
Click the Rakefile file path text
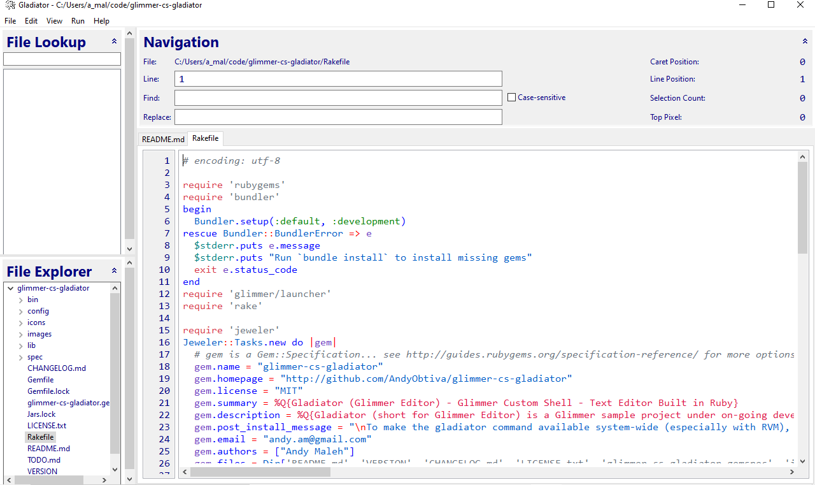click(262, 62)
